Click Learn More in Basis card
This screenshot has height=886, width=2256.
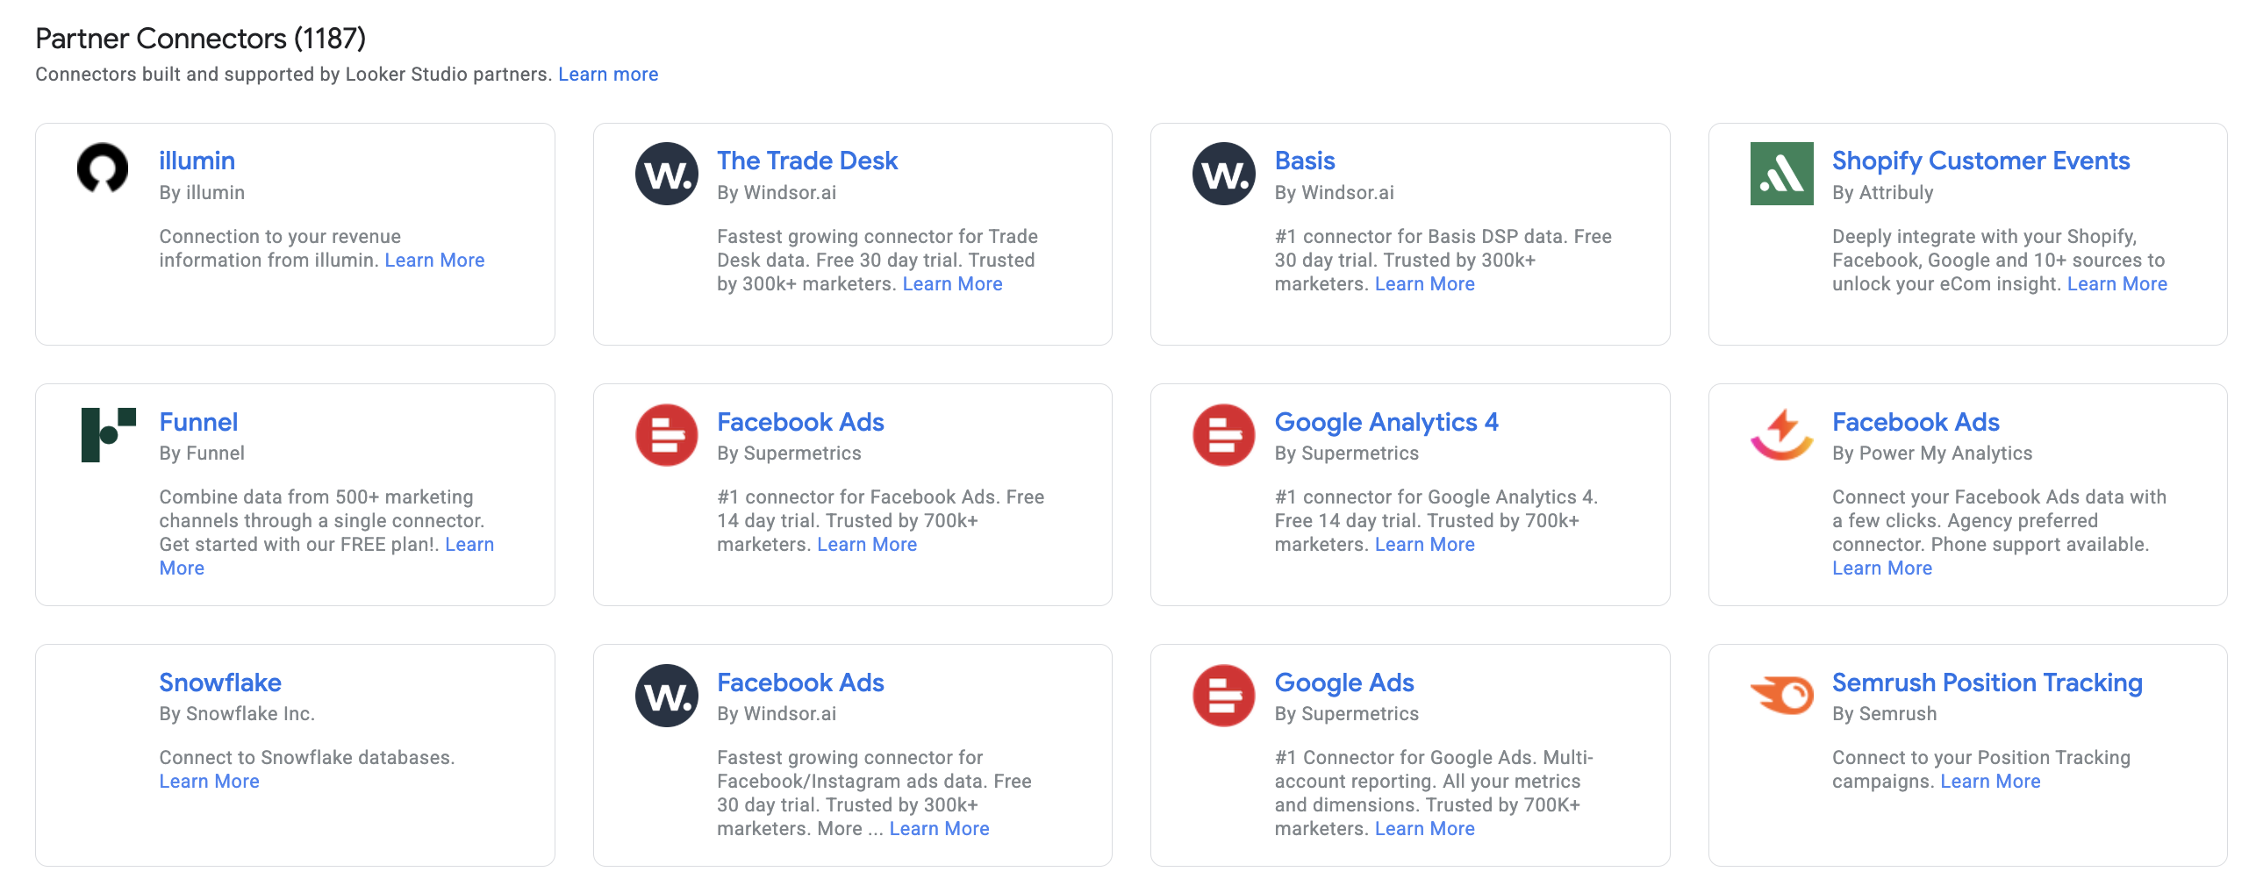(x=1424, y=284)
